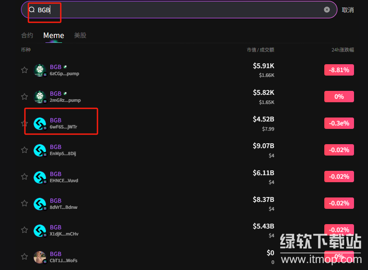Click the -8.81% change badge

(339, 70)
